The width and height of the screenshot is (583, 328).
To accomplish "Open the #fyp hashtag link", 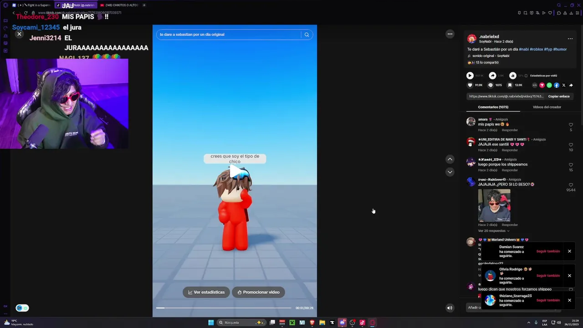I will [548, 49].
